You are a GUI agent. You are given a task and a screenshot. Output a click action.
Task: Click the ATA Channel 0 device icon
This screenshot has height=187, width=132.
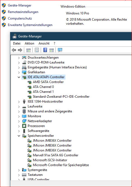coord(29,87)
